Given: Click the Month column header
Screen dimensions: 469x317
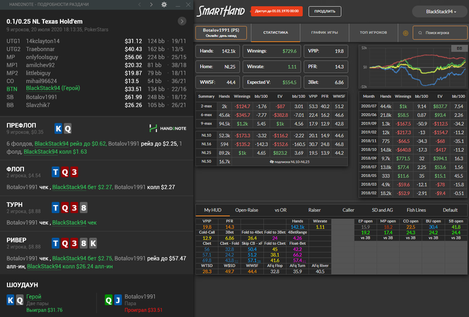Looking at the screenshot, I should [368, 97].
